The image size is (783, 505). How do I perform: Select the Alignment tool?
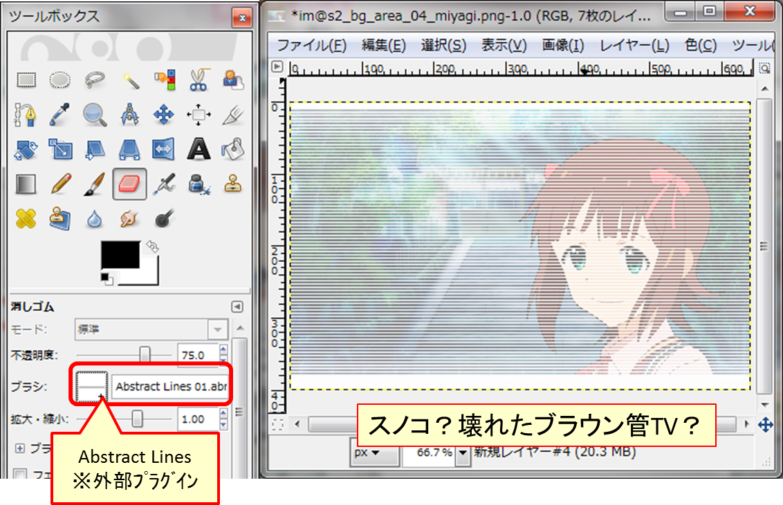pyautogui.click(x=199, y=115)
